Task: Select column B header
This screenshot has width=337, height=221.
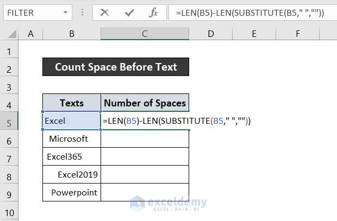Action: (x=71, y=34)
